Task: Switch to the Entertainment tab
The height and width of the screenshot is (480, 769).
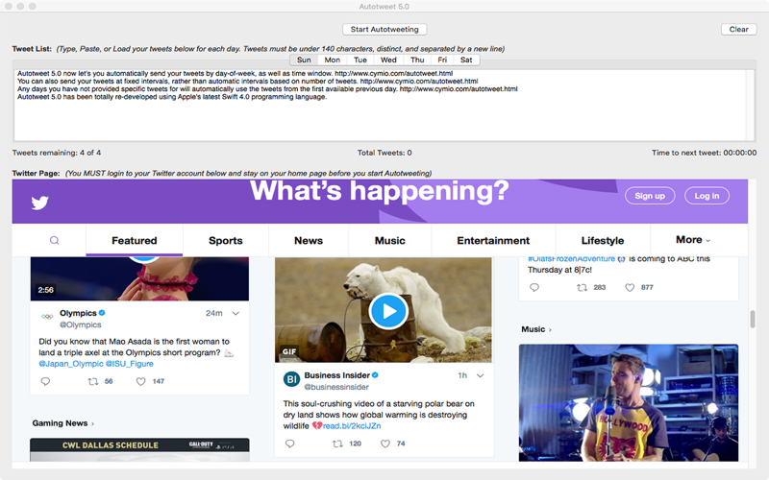Action: pos(493,241)
